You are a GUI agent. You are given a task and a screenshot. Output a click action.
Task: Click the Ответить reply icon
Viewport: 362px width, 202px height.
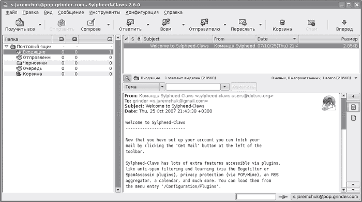tap(130, 22)
